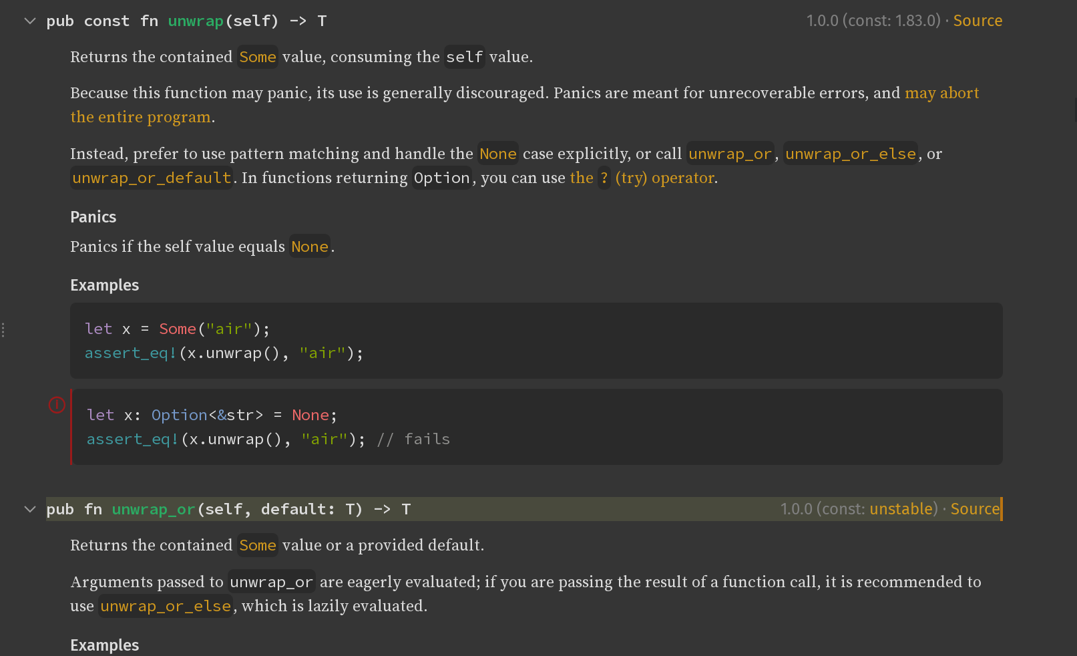Open the Source link for unwrap_or
This screenshot has width=1077, height=656.
pyautogui.click(x=976, y=509)
